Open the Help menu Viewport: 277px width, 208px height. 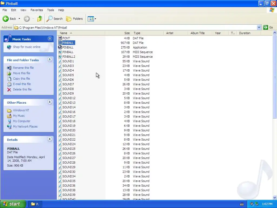coord(61,10)
